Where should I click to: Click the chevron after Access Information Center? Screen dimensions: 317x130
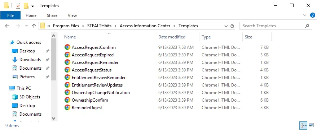click(x=175, y=26)
